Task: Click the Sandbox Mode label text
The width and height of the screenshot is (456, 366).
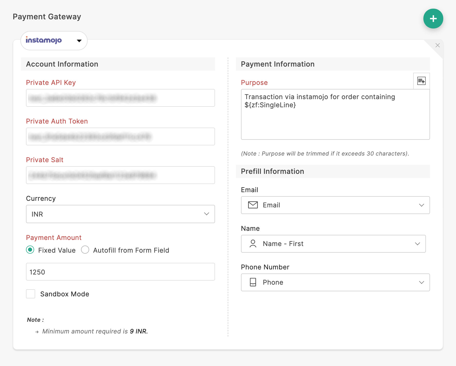Action: tap(65, 294)
